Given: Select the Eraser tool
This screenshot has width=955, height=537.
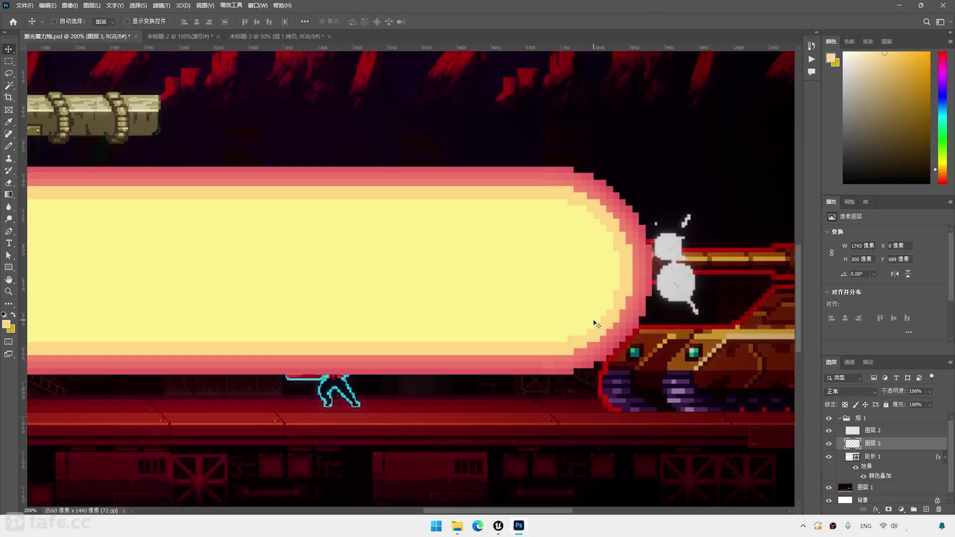Looking at the screenshot, I should [8, 182].
